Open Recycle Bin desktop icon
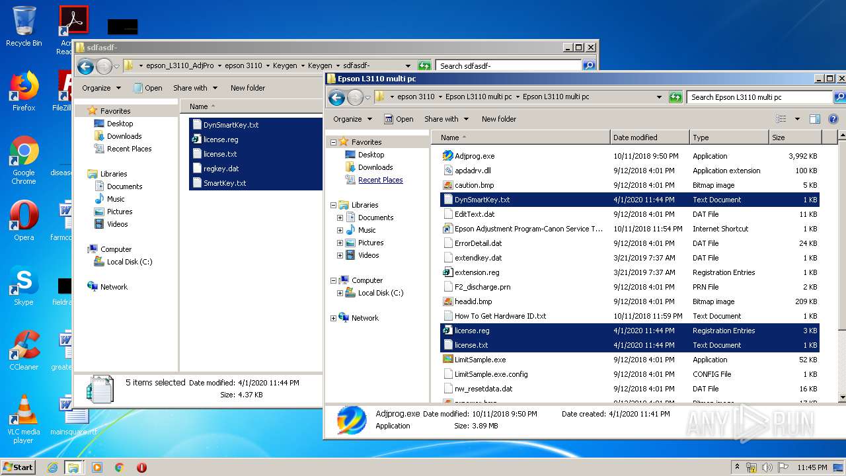846x476 pixels. point(23,27)
